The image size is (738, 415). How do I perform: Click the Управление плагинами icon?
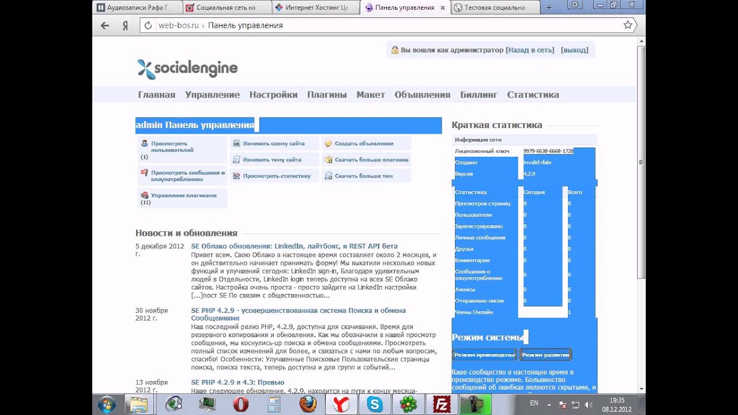(x=144, y=195)
